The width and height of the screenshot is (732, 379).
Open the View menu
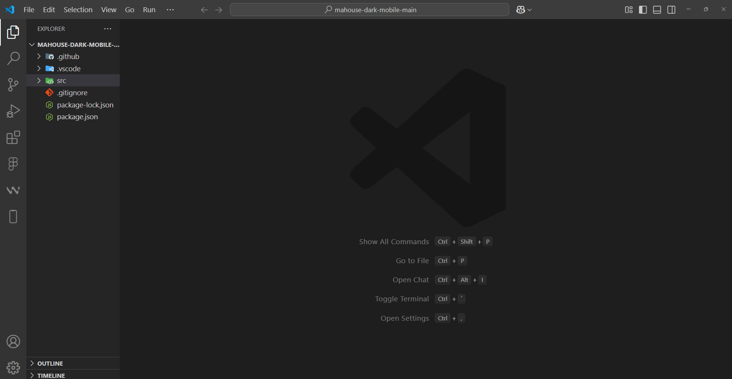[109, 10]
